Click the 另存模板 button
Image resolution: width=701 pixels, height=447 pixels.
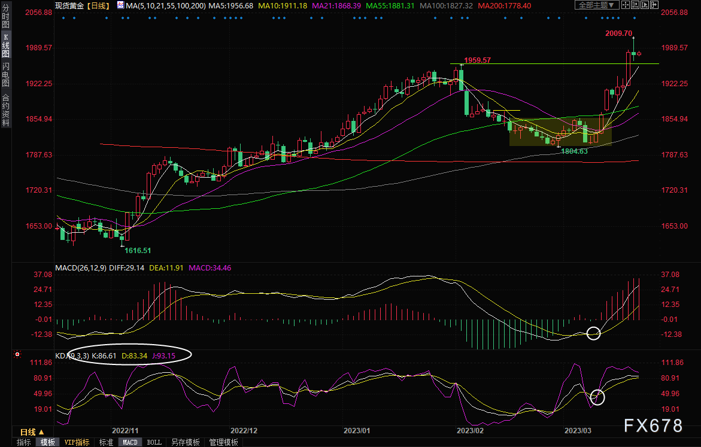click(186, 442)
